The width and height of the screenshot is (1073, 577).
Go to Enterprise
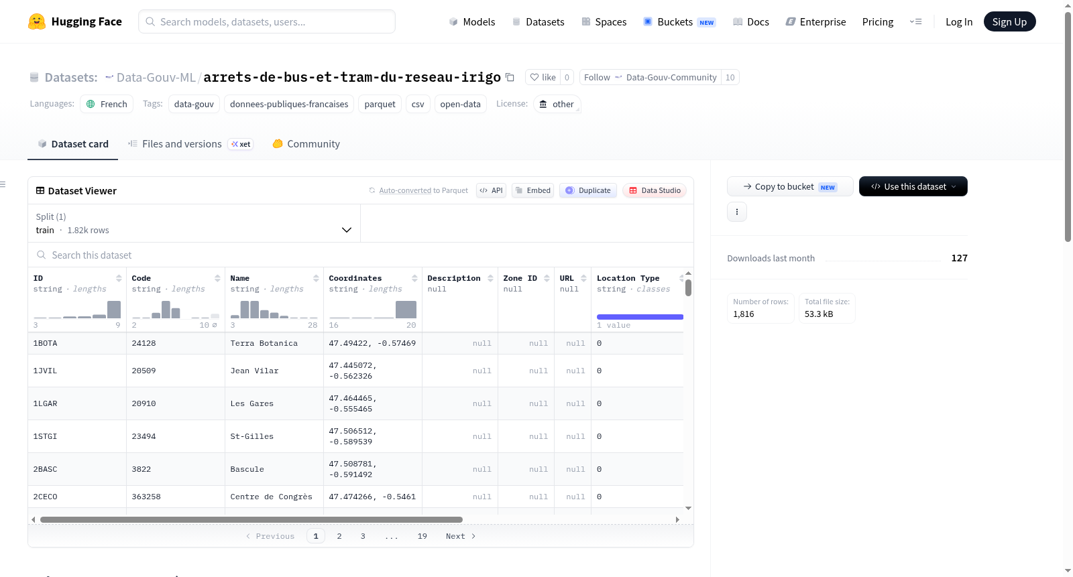click(815, 21)
